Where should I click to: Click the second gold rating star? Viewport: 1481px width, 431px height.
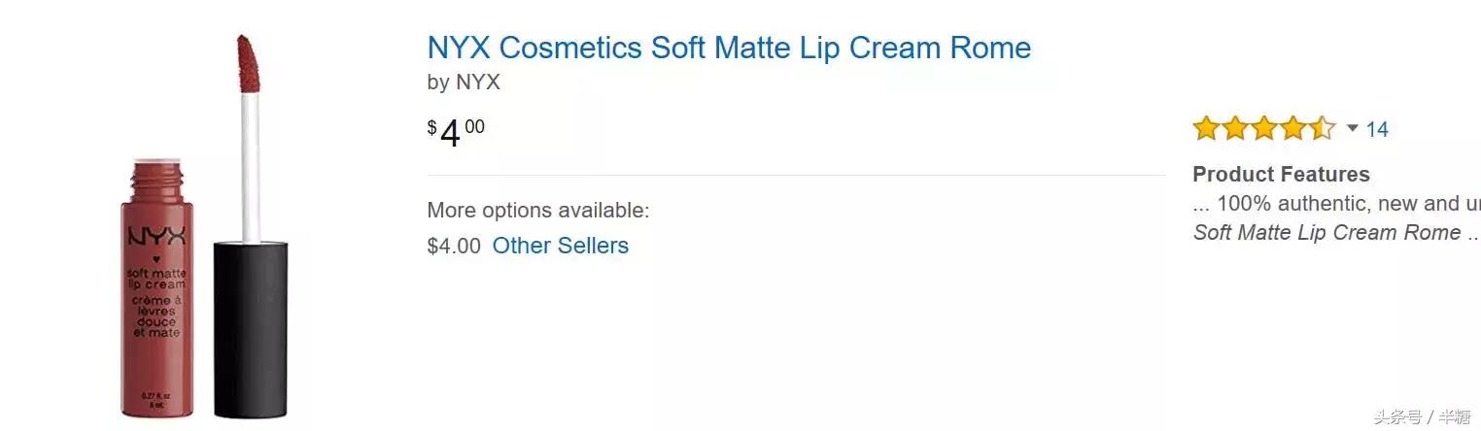(1235, 128)
